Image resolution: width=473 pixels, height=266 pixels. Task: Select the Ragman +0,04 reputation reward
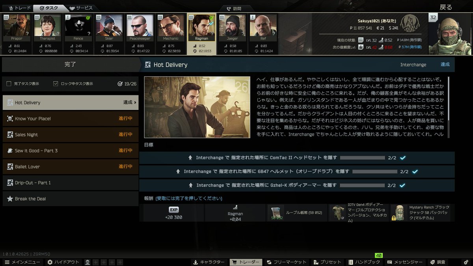coord(235,213)
